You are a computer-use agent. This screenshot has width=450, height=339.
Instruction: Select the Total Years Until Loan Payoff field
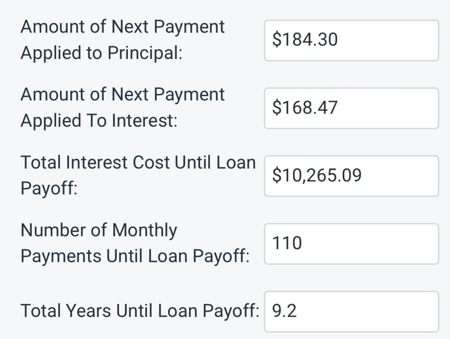click(x=351, y=311)
